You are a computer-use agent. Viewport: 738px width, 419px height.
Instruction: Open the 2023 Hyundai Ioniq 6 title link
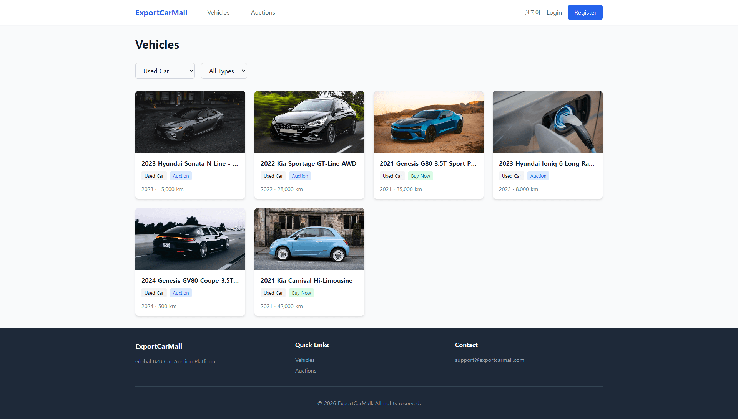[546, 163]
